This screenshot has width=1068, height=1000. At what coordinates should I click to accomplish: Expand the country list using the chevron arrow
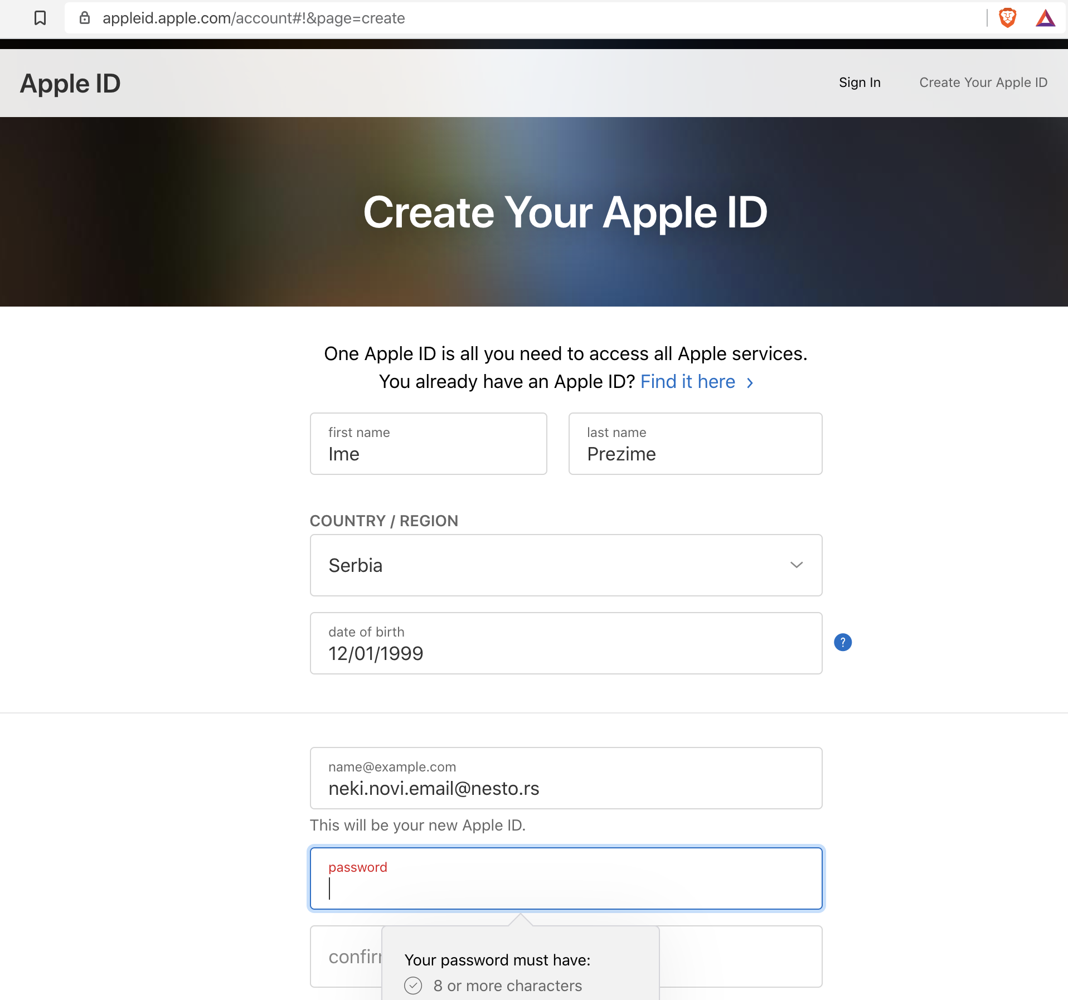(x=796, y=565)
